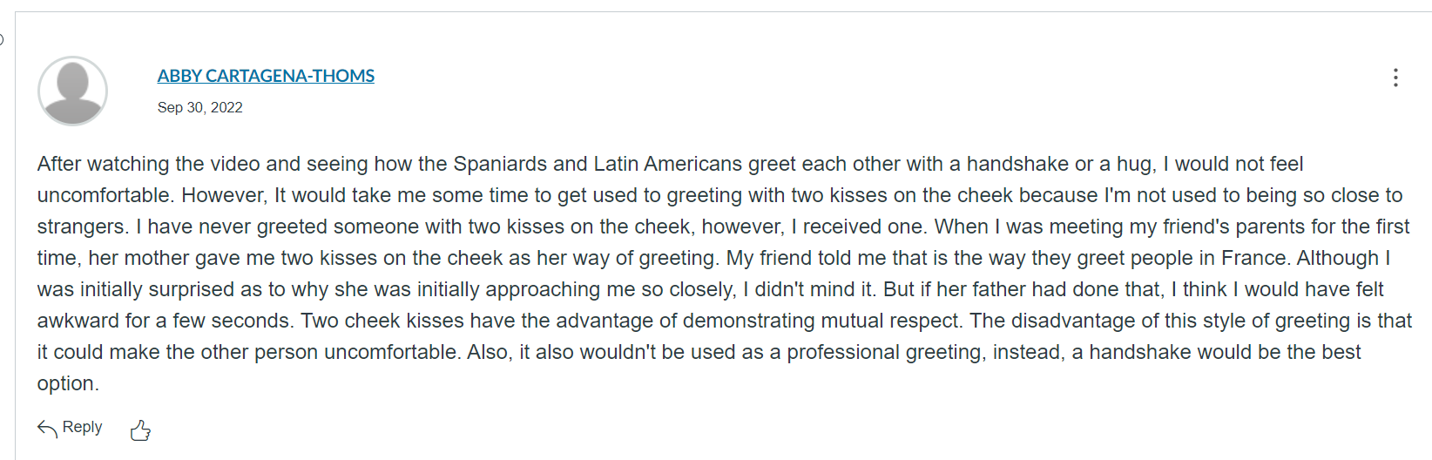Viewport: 1432px width, 460px height.
Task: Click the word 'strangers' in the post
Action: pyautogui.click(x=83, y=227)
